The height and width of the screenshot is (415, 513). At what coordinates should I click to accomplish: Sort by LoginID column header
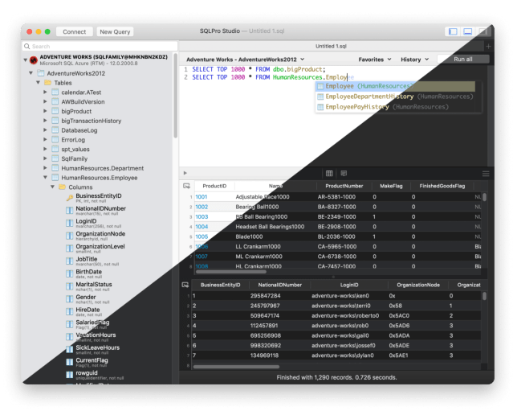point(349,285)
